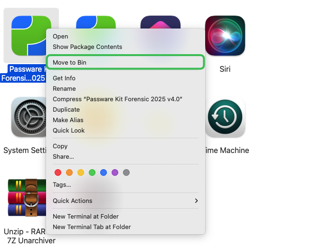Apply the red tag color
The width and height of the screenshot is (312, 249).
(x=58, y=172)
